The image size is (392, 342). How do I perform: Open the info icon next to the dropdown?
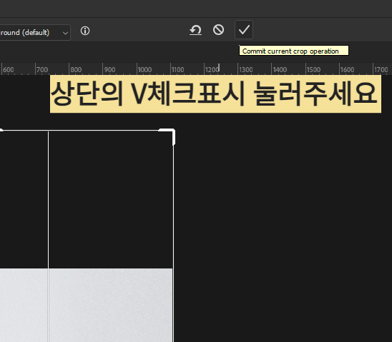pyautogui.click(x=85, y=31)
